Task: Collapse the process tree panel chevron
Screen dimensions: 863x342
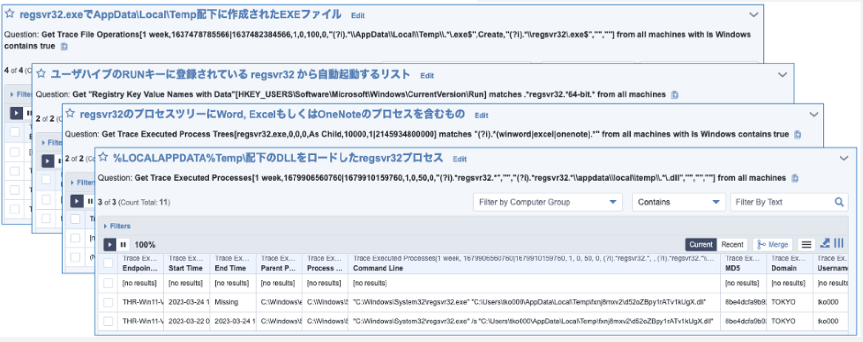Action: 814,114
